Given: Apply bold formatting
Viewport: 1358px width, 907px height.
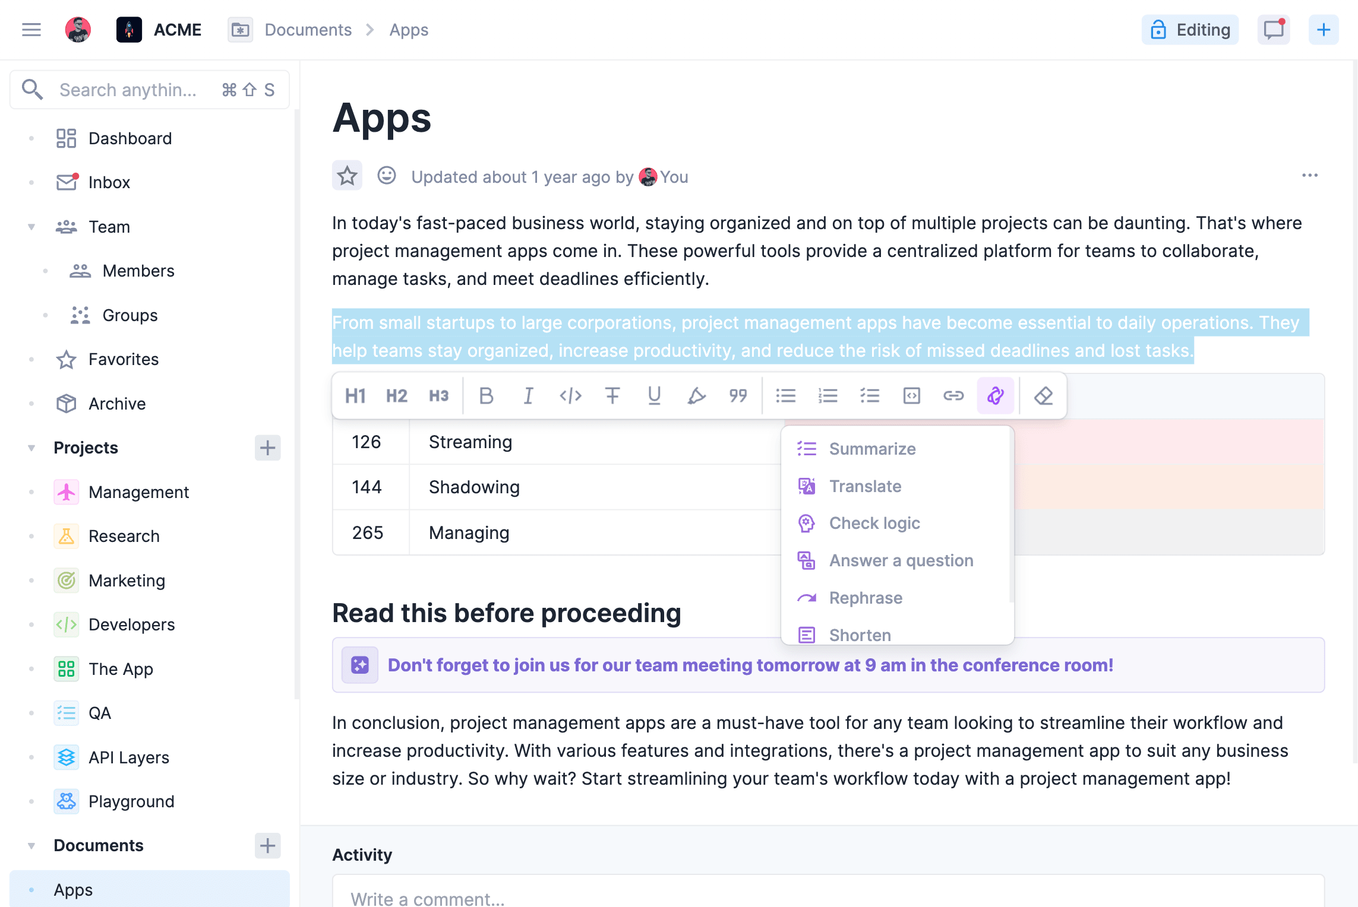Looking at the screenshot, I should pos(487,395).
